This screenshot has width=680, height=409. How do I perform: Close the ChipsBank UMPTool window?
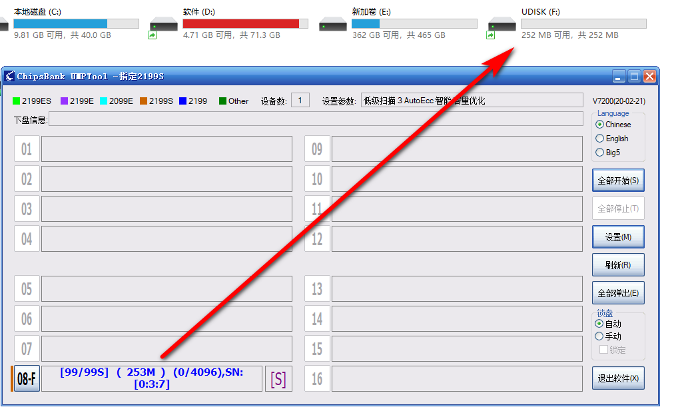649,77
